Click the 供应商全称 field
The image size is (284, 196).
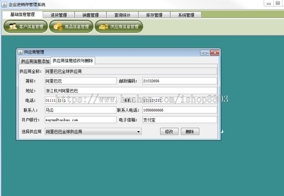click(x=131, y=71)
